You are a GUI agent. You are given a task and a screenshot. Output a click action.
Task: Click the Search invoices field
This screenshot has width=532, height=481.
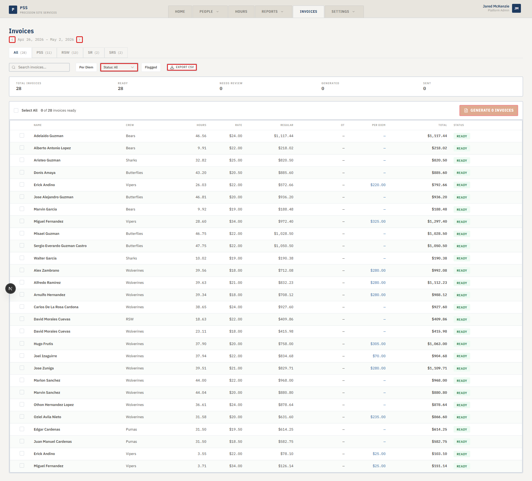39,67
